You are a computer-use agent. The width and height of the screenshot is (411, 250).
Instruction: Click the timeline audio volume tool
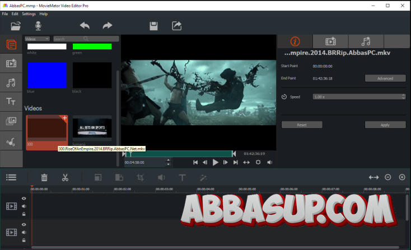pos(161,177)
